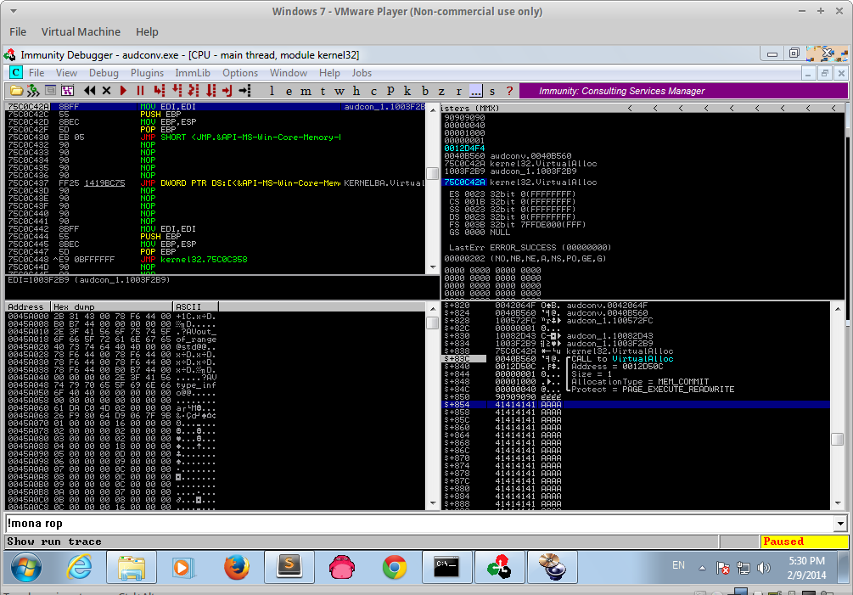Click the hex dump pane scroll up arrow
The width and height of the screenshot is (853, 595).
click(x=433, y=308)
